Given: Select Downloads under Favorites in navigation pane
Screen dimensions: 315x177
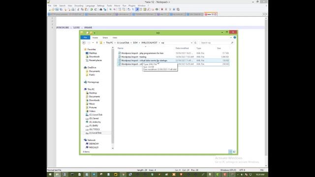Looking at the screenshot, I should click(x=94, y=57).
